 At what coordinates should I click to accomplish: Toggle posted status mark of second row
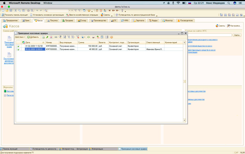pyautogui.click(x=18, y=49)
